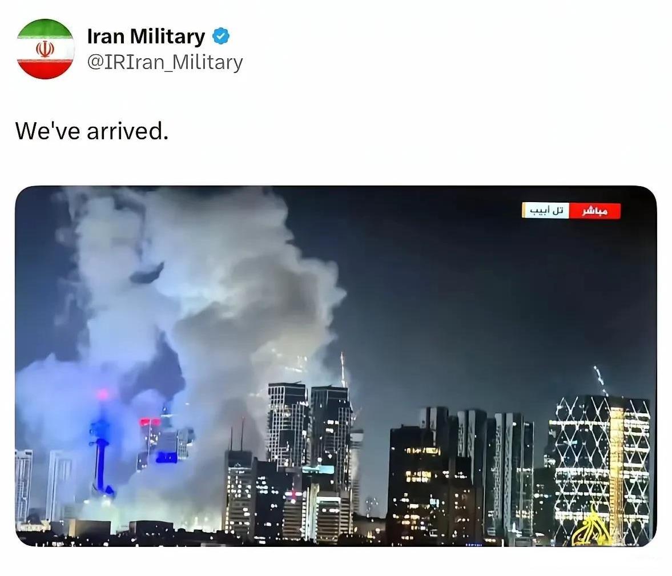Click the red emblem in the flag avatar

(45, 49)
